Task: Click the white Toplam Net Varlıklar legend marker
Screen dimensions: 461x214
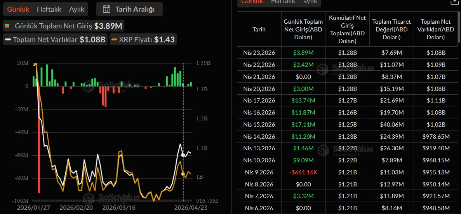Action: coord(8,40)
